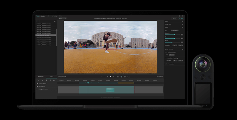Click the teal marker icon in playback bar
The height and width of the screenshot is (120, 237).
(121, 77)
